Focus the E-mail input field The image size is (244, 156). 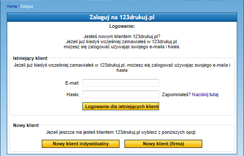tap(121, 83)
